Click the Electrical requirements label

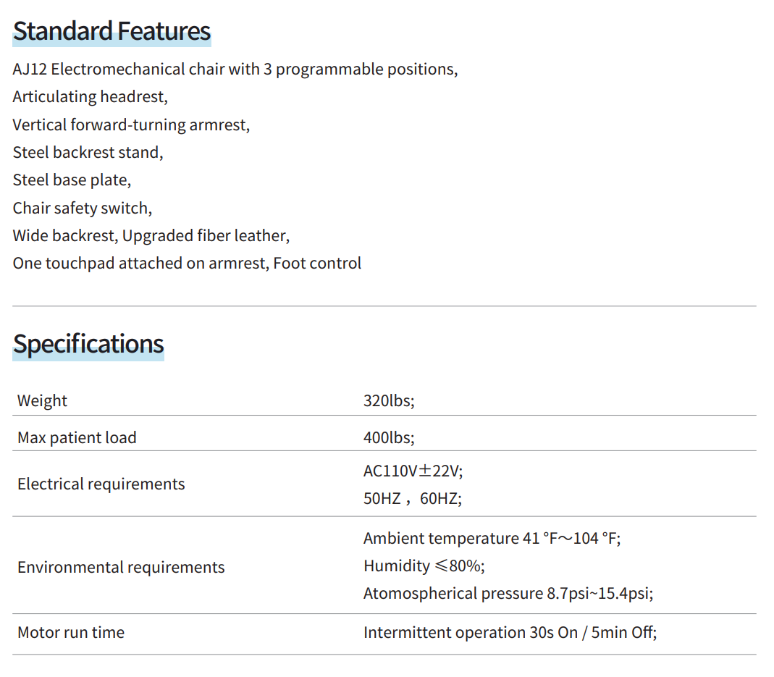pos(101,484)
